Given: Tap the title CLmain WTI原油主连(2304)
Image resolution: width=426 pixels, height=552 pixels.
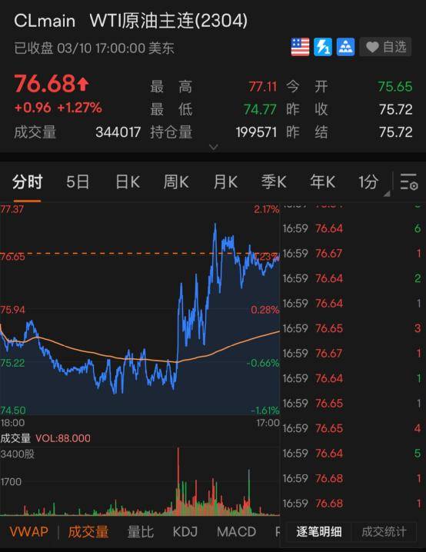Looking at the screenshot, I should (x=131, y=21).
